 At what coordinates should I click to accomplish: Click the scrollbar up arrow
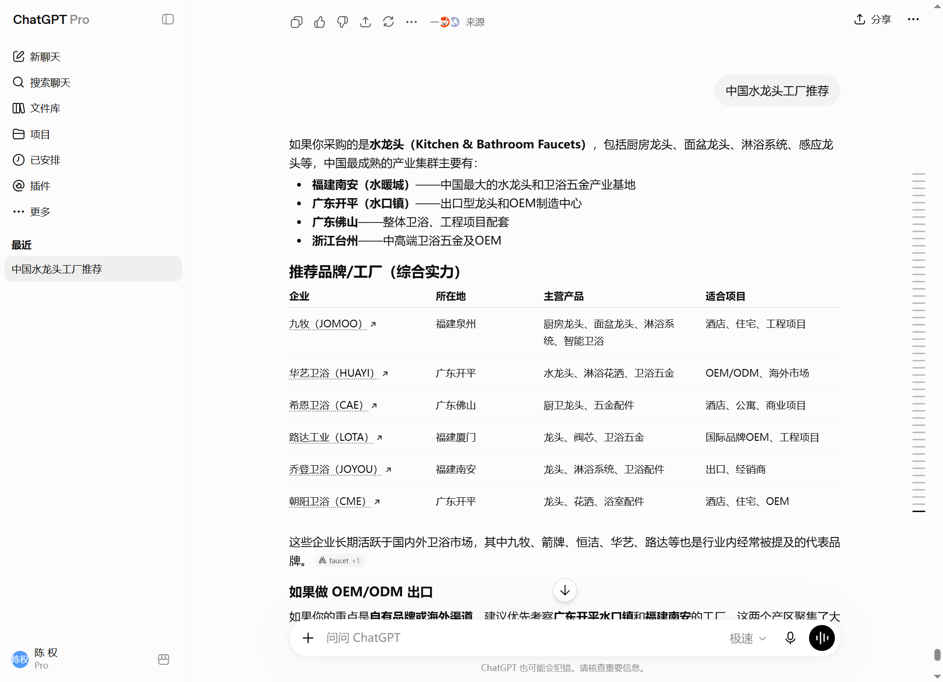[937, 6]
